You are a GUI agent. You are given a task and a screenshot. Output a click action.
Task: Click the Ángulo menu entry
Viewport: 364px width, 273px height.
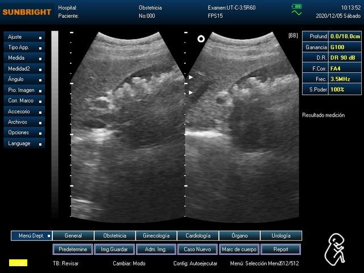click(24, 80)
